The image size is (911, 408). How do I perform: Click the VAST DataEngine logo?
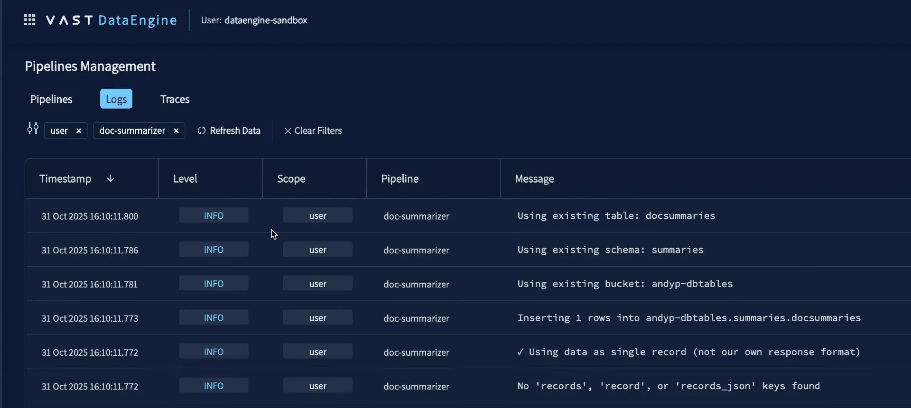click(112, 20)
